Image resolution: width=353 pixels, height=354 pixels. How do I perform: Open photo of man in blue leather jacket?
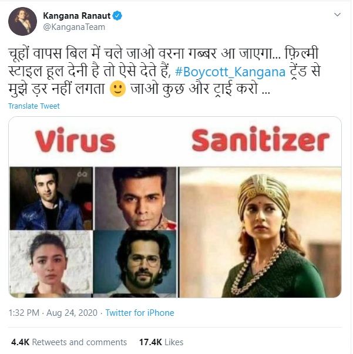tap(51, 197)
